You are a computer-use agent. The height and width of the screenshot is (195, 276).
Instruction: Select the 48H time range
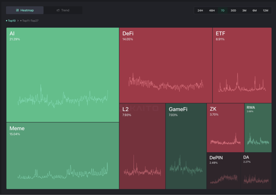coord(212,11)
